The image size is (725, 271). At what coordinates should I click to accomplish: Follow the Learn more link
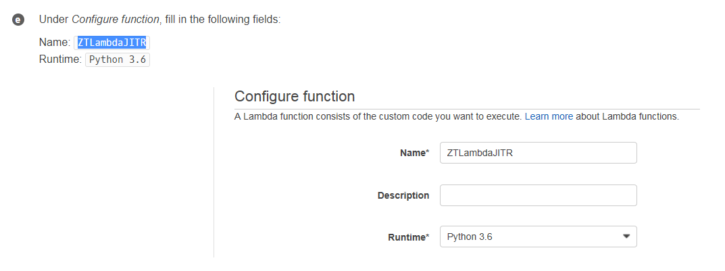tap(549, 116)
